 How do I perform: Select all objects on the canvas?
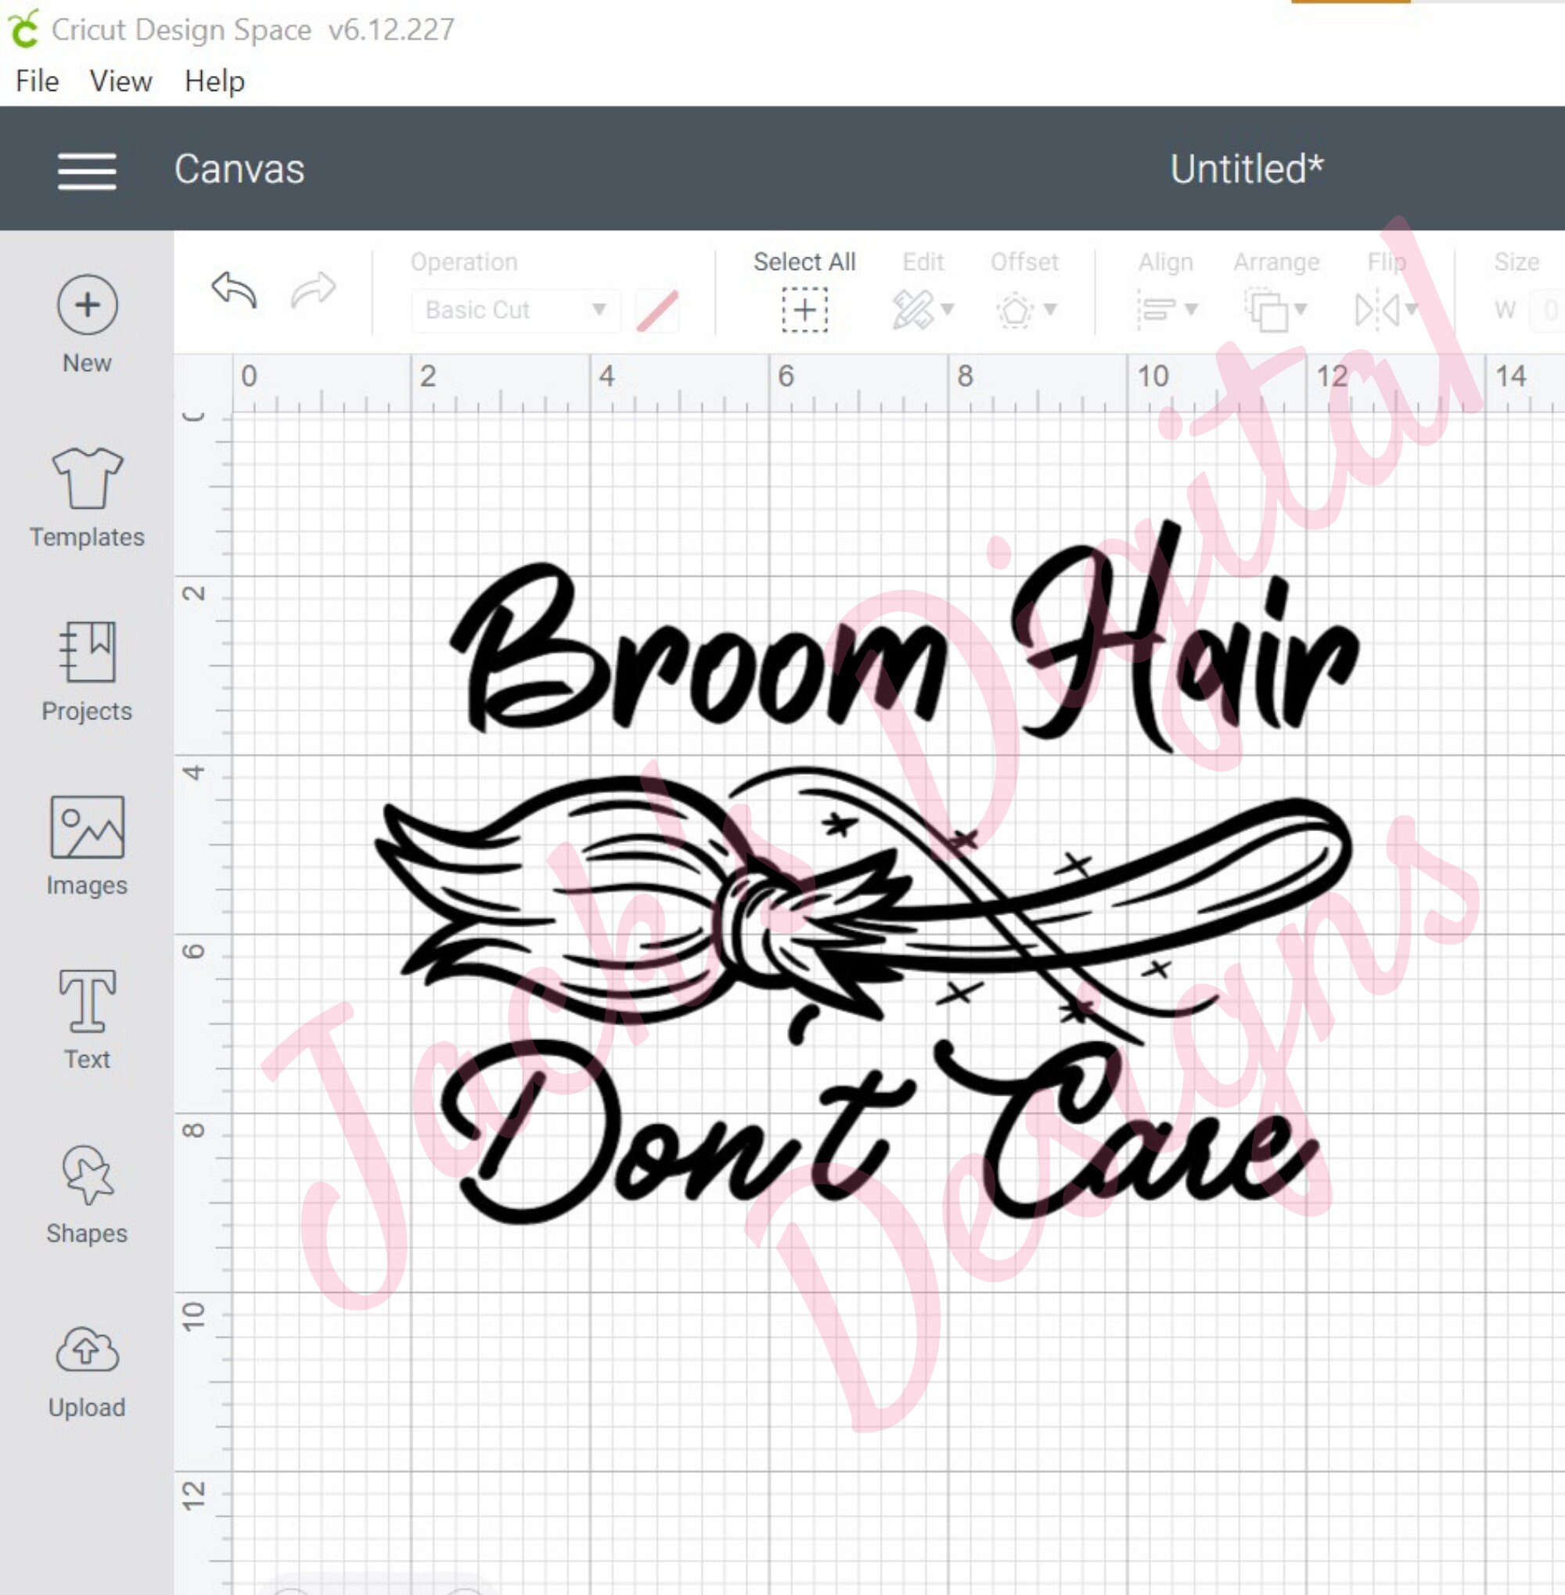point(804,310)
